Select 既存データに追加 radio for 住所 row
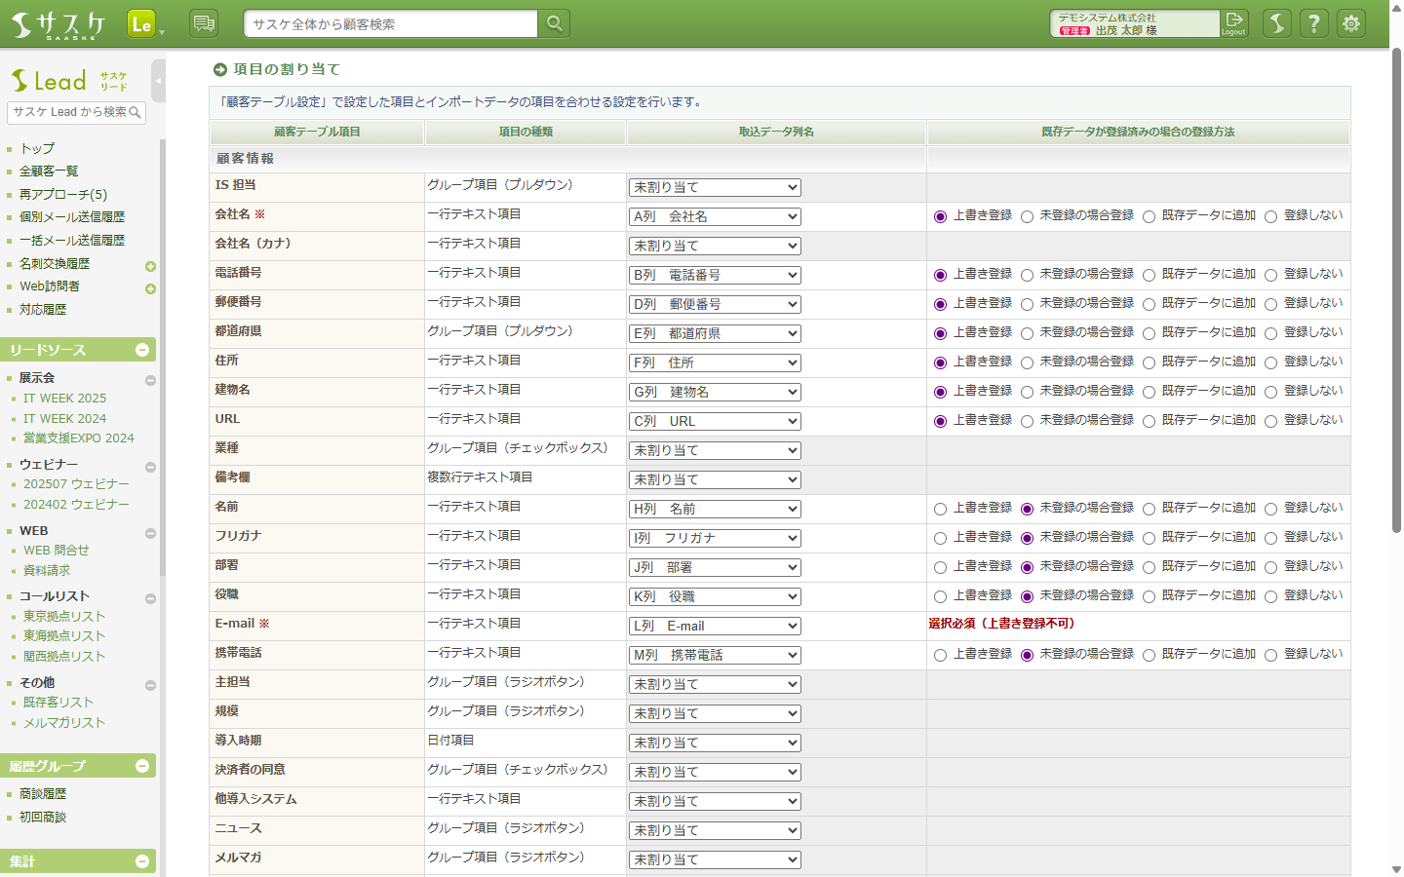 coord(1149,363)
